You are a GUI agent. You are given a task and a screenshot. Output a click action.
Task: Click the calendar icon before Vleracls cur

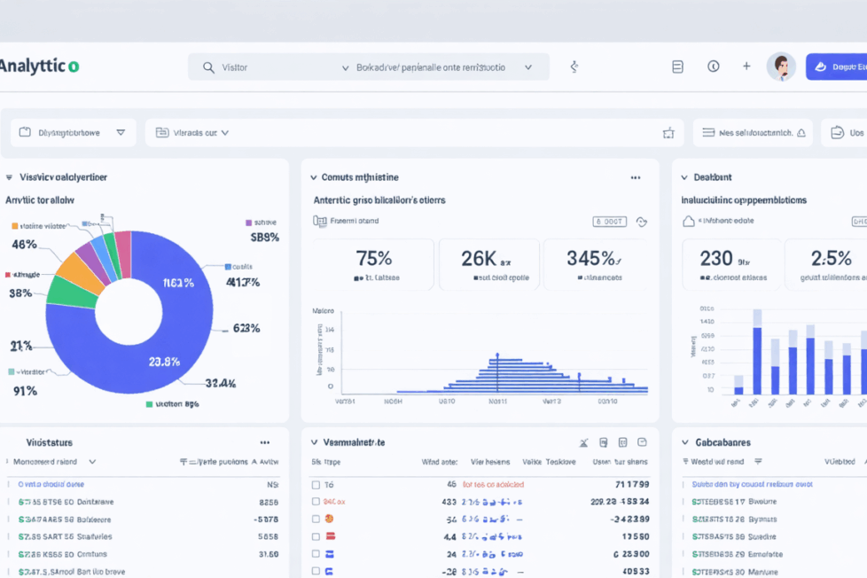162,132
